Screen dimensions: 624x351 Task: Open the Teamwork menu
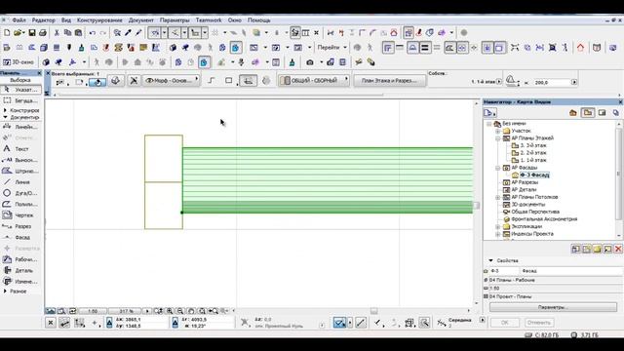[x=209, y=20]
